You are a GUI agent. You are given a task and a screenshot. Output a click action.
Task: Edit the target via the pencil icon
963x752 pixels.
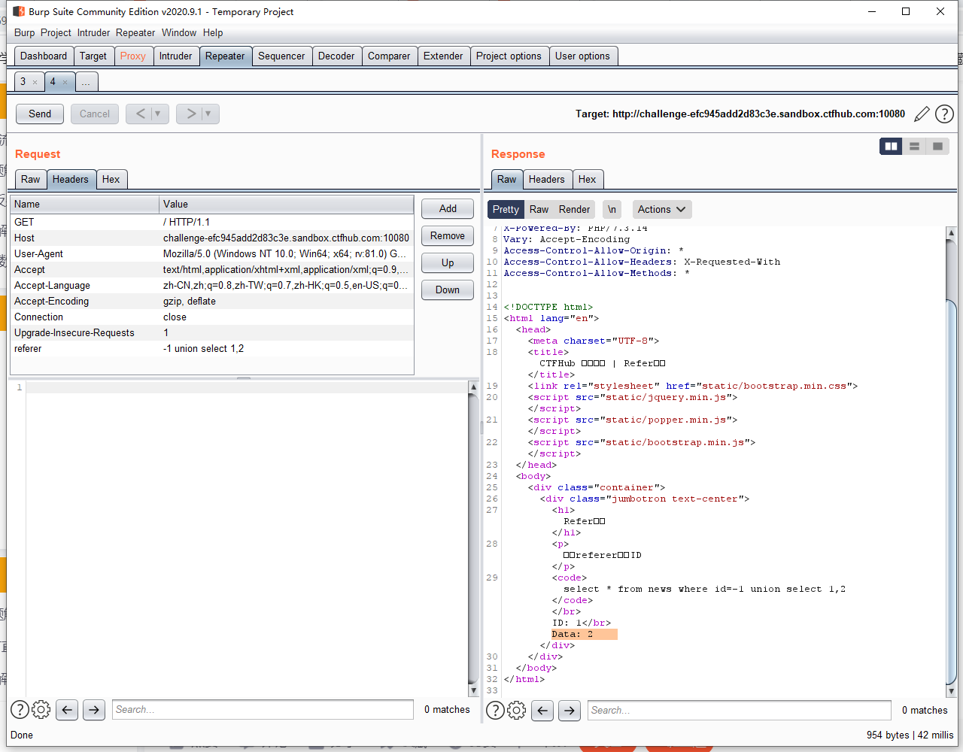[x=922, y=114]
